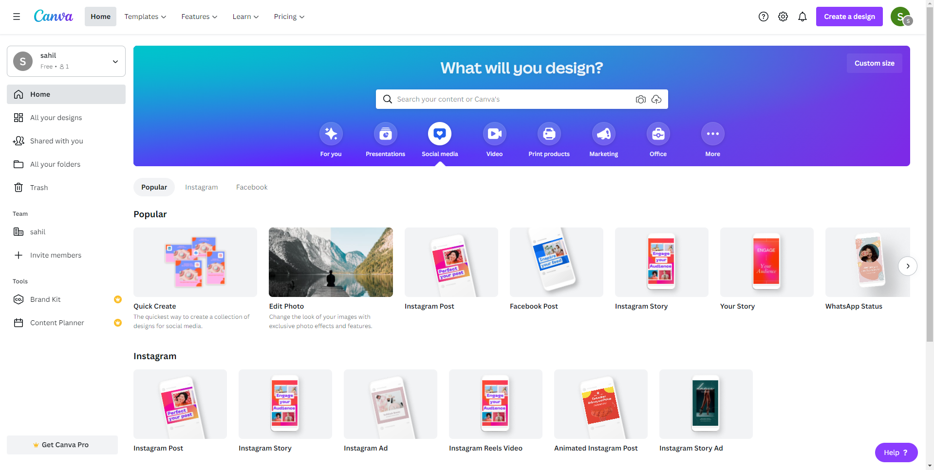The image size is (934, 470).
Task: Expand the sahil team switcher dropdown
Action: [66, 61]
